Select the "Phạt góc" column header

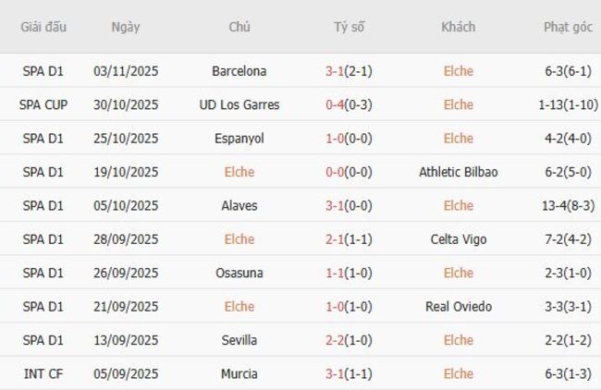point(568,27)
